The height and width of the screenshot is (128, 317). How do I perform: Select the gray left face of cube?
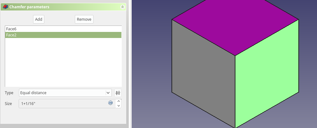pyautogui.click(x=203, y=73)
